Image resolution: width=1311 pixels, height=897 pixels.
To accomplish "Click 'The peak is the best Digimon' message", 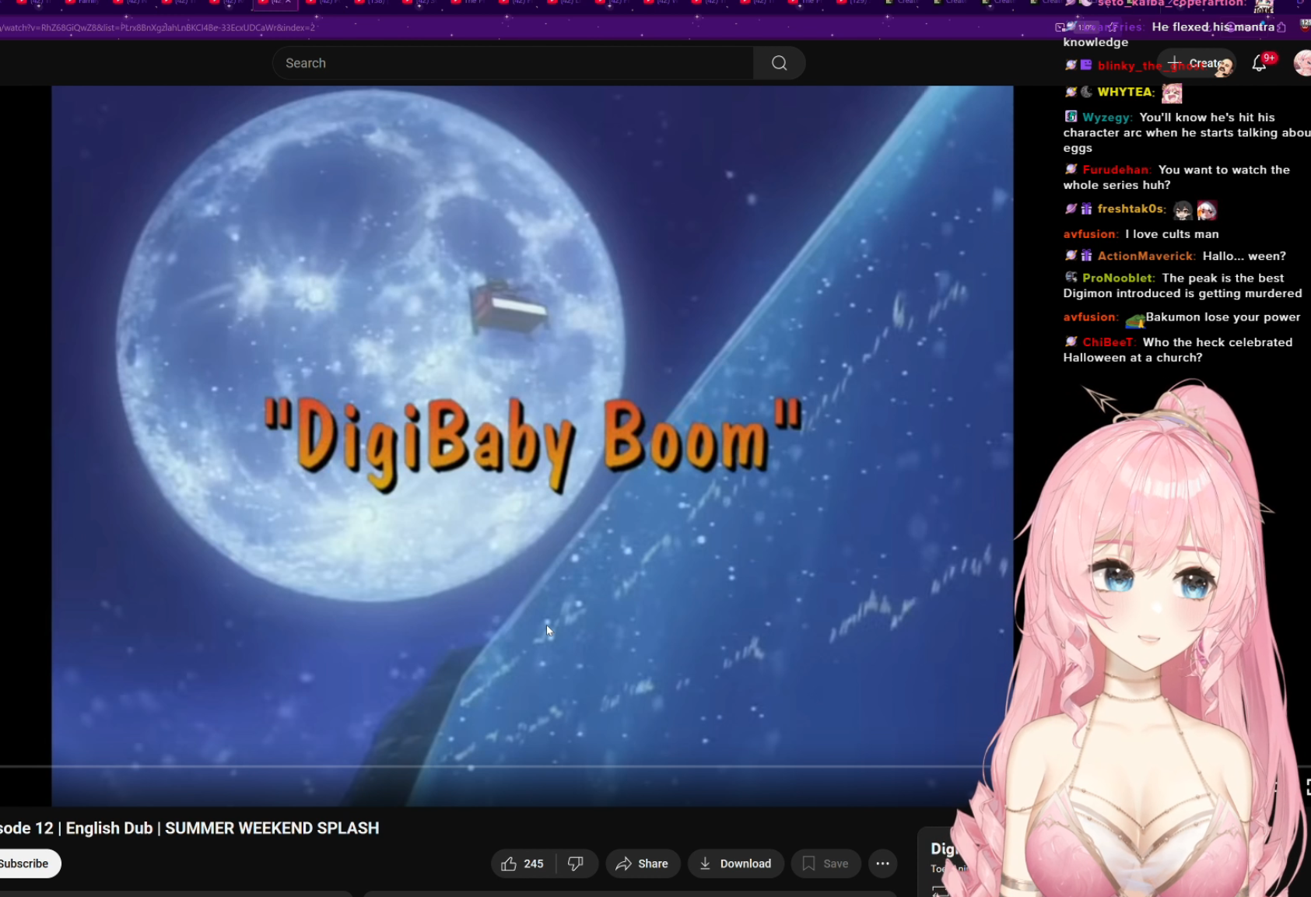I will [x=1183, y=286].
